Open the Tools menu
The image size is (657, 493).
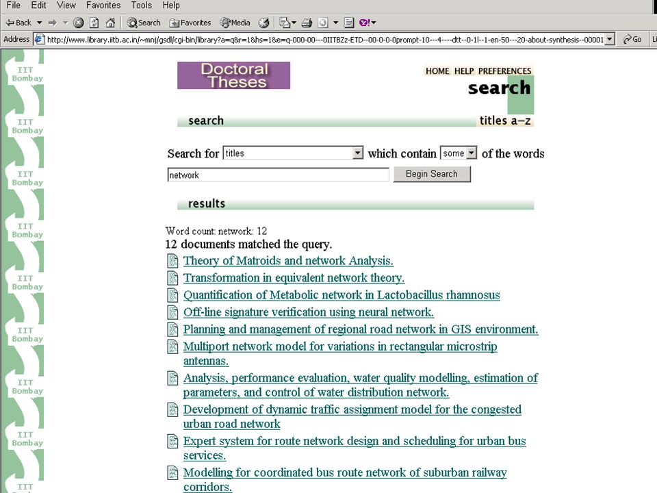coord(141,5)
